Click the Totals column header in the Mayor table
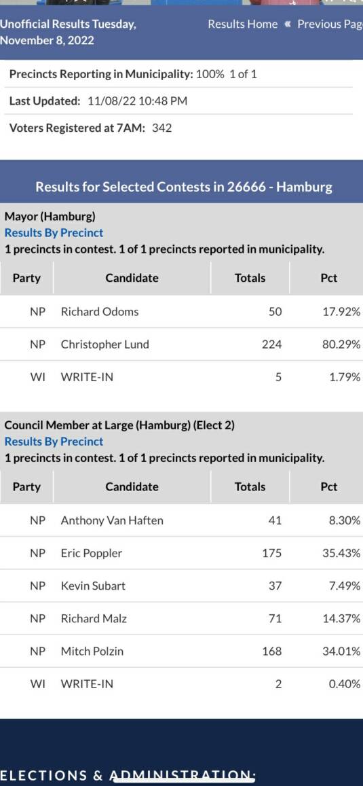 [250, 279]
